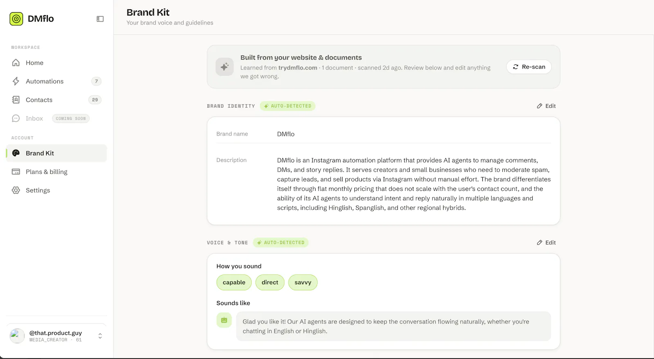654x359 pixels.
Task: Click the Auto-detected badge by Brand Identity
Action: click(x=288, y=106)
